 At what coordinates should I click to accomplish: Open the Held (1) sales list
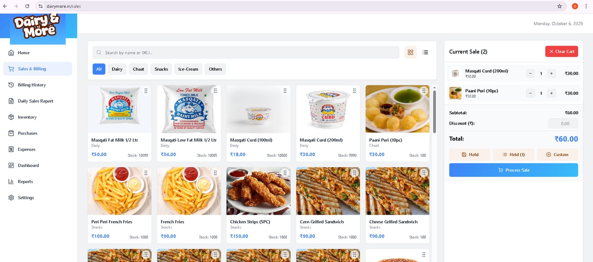(513, 155)
